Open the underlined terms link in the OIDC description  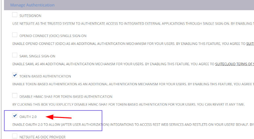(250, 44)
